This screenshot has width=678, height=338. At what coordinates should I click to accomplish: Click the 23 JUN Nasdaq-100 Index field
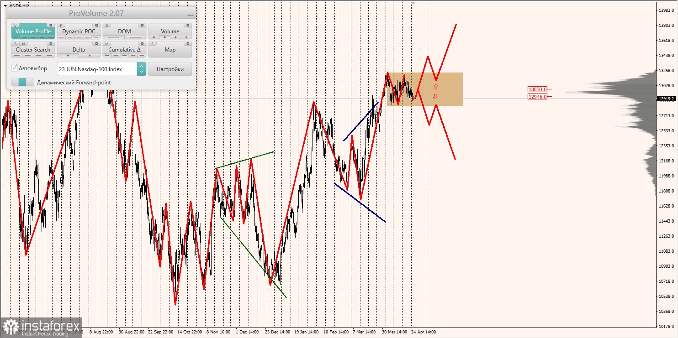point(97,69)
